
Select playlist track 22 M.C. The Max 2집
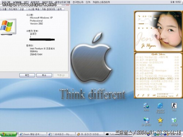(x=157, y=57)
